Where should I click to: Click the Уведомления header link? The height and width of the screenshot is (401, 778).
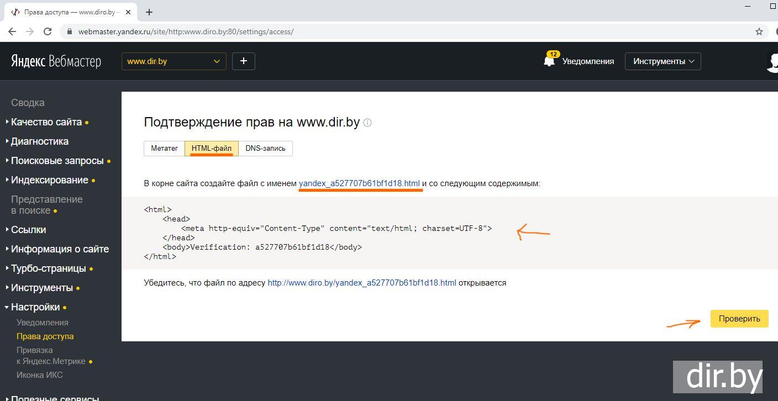click(x=588, y=61)
